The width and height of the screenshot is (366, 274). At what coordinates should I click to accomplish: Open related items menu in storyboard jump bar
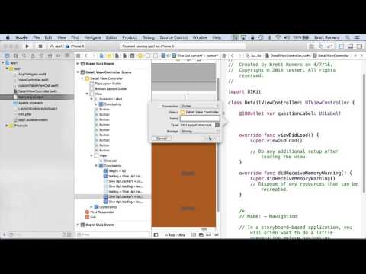79,56
